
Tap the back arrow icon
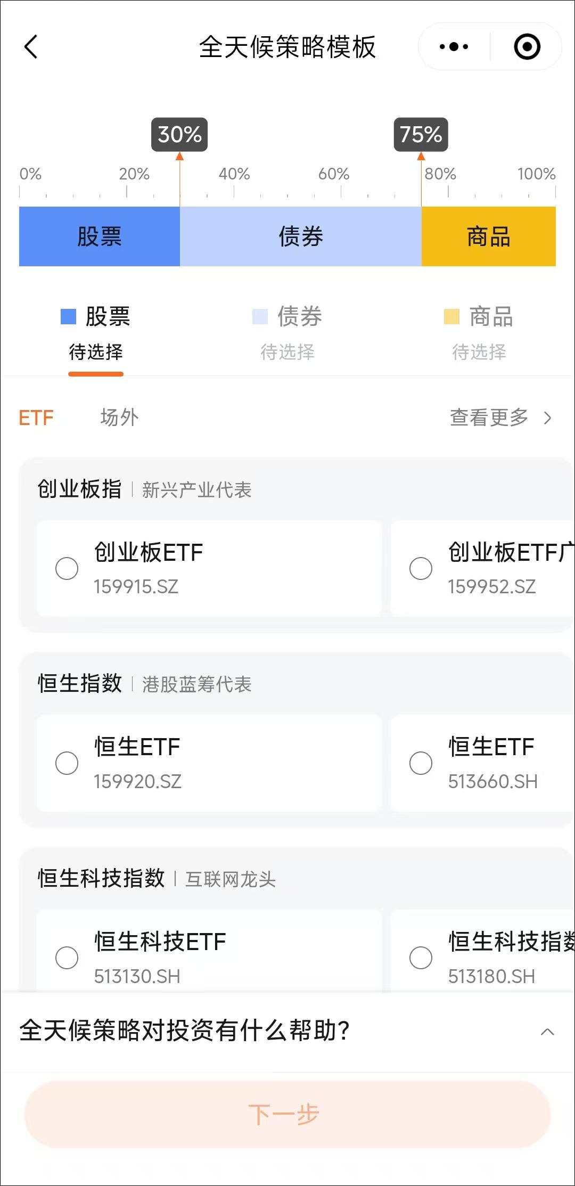(31, 47)
